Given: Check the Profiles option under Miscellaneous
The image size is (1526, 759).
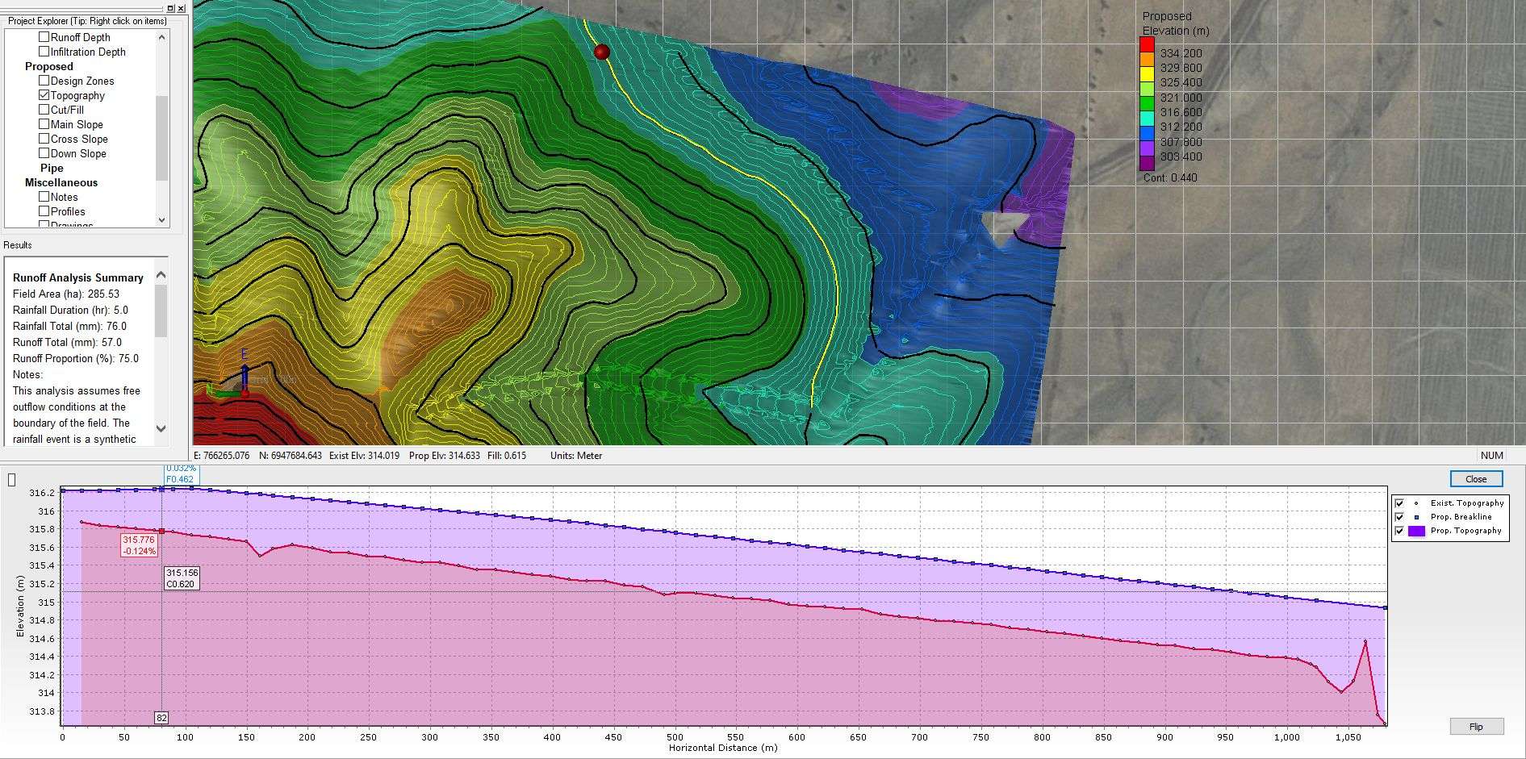Looking at the screenshot, I should (44, 211).
